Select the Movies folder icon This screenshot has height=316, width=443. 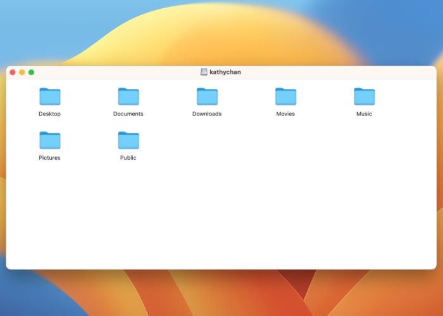click(x=285, y=96)
